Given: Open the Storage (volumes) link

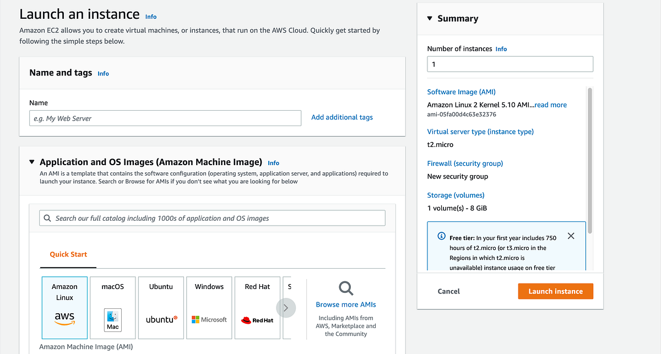Looking at the screenshot, I should pyautogui.click(x=456, y=195).
